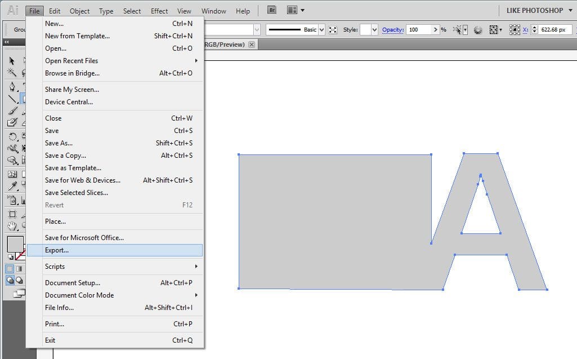
Task: Select the Shape Builder tool
Action: pyautogui.click(x=12, y=160)
